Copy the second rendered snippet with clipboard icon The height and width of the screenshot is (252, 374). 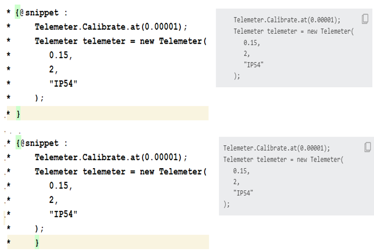click(x=368, y=147)
